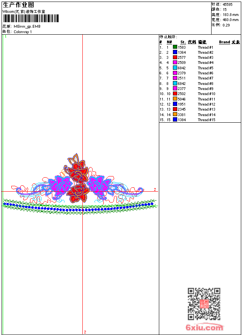242x335 pixels.
Task: Click the 'Brand' column header
Action: (x=224, y=42)
